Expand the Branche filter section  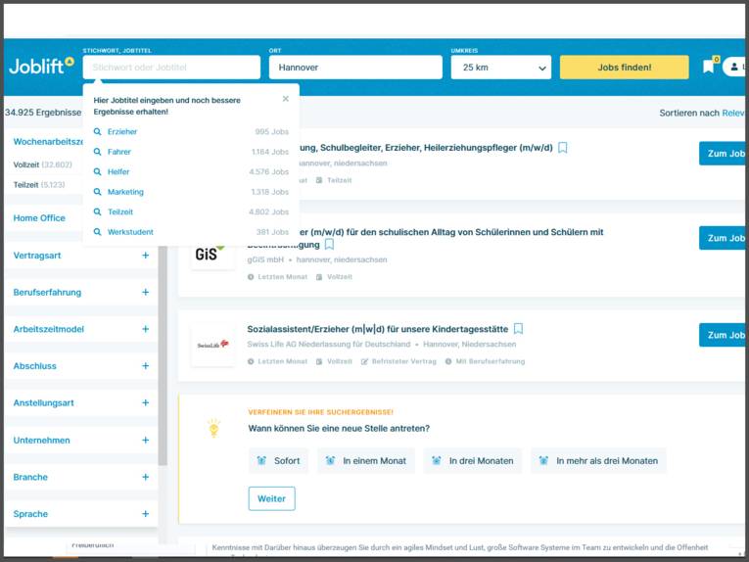[145, 477]
